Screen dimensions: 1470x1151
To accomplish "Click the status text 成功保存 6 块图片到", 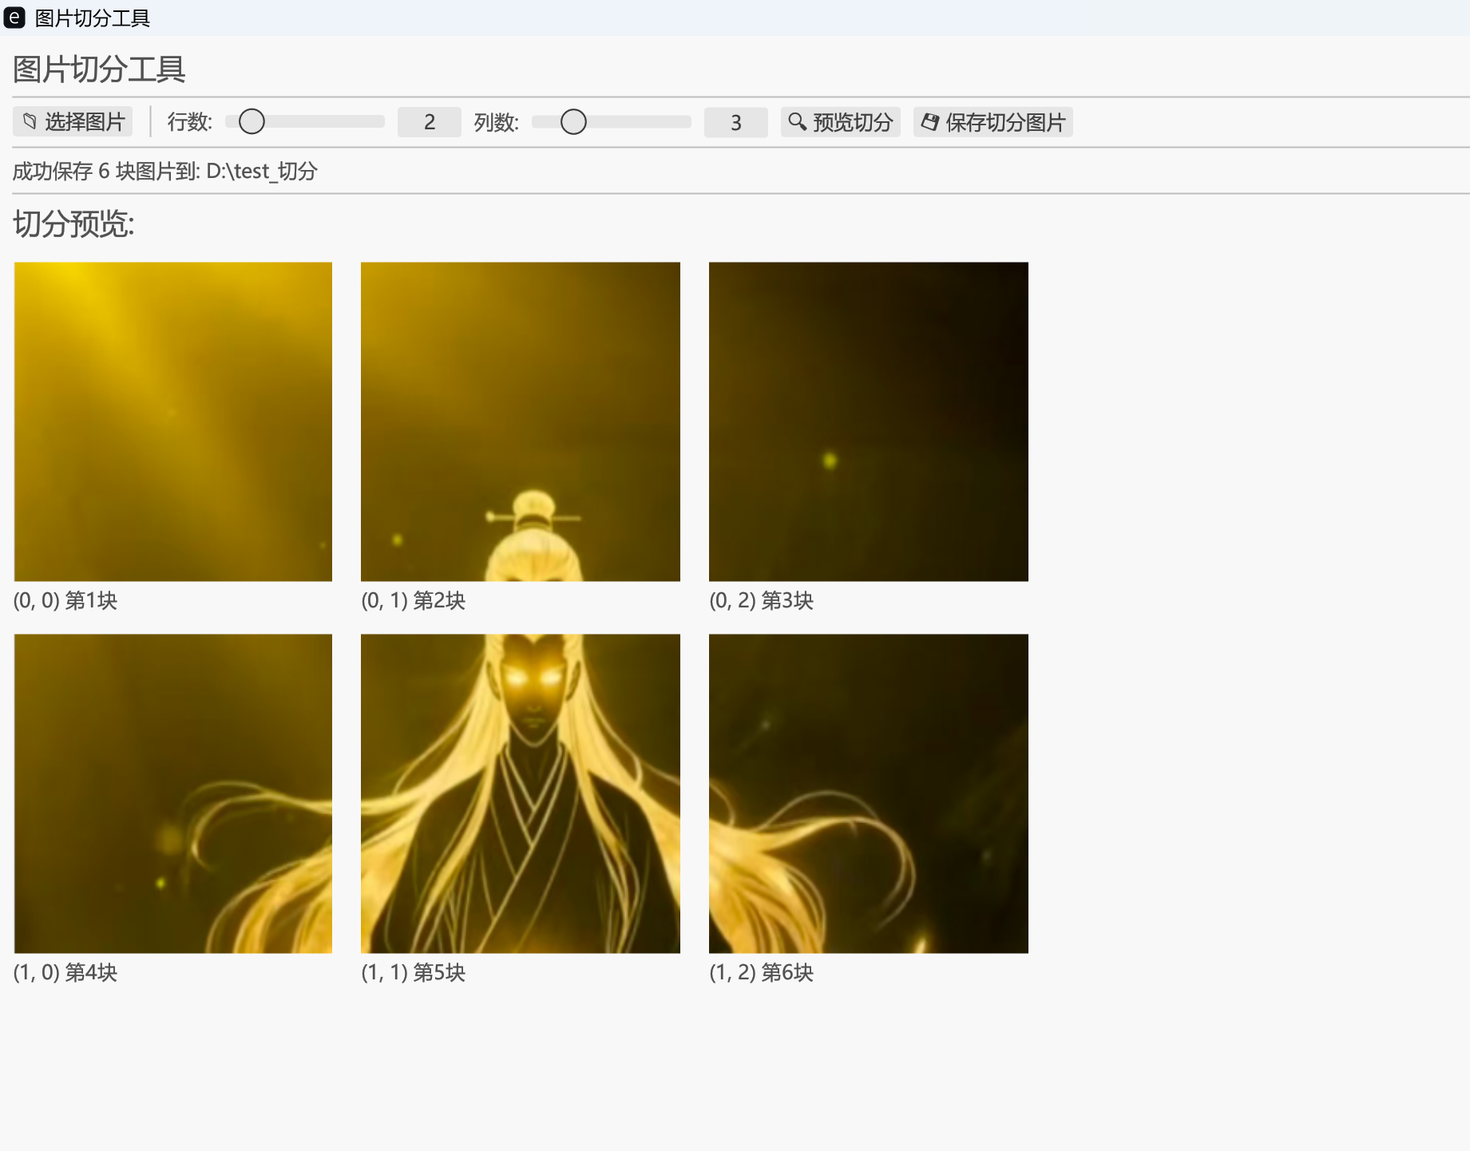I will pyautogui.click(x=106, y=172).
